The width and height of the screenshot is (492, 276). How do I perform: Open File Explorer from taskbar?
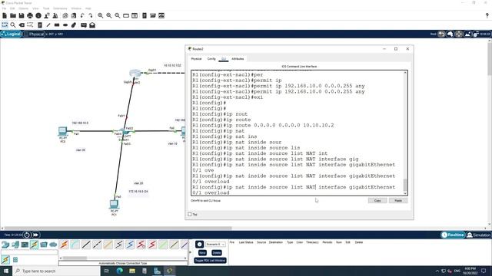coord(132,271)
